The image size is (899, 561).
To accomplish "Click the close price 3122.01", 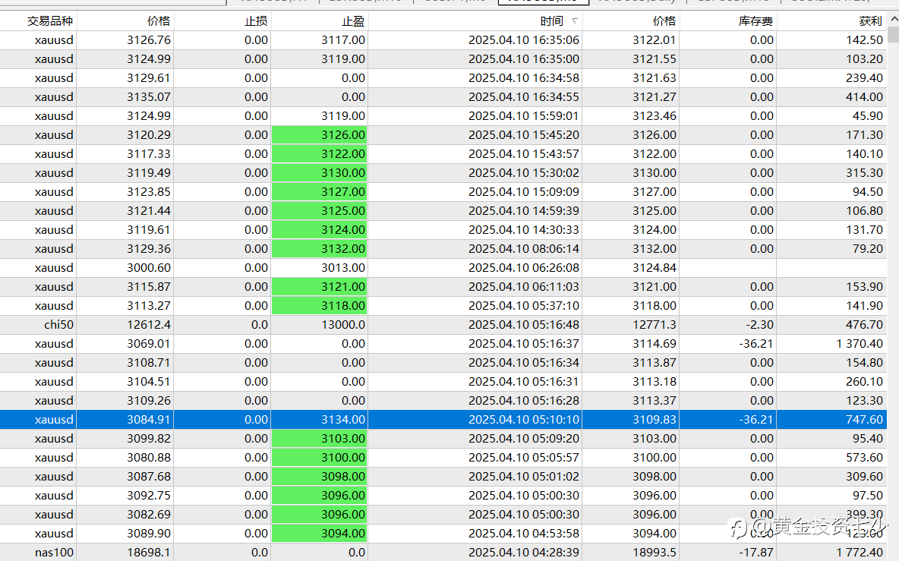I will [655, 40].
